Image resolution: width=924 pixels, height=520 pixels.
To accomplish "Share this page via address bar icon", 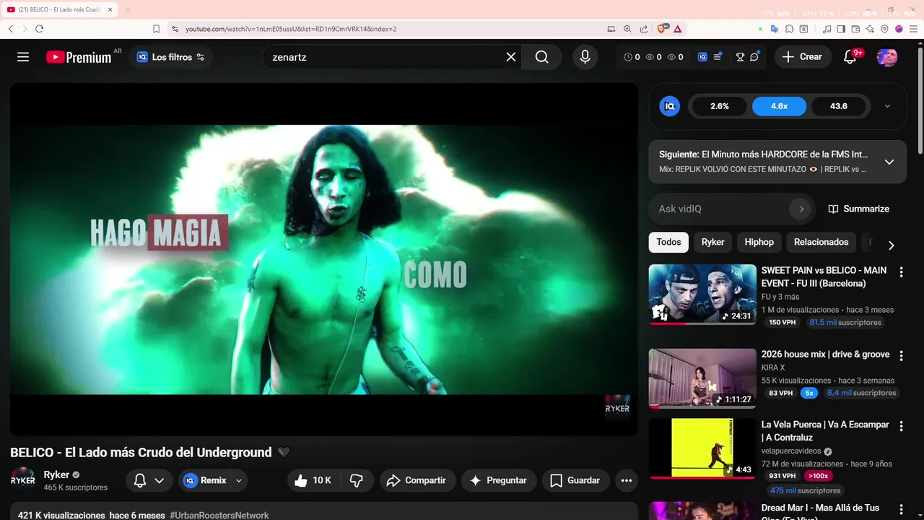I will click(643, 29).
